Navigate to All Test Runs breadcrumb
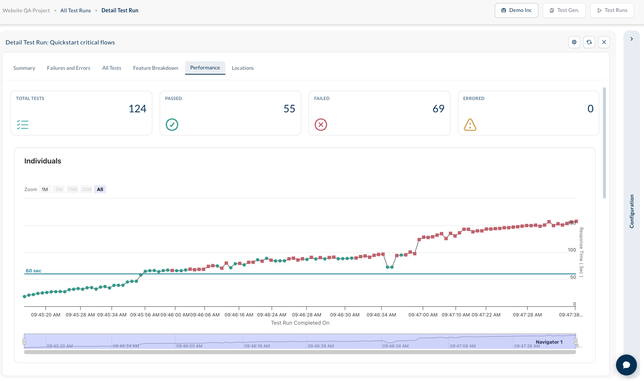The width and height of the screenshot is (644, 381). tap(76, 10)
